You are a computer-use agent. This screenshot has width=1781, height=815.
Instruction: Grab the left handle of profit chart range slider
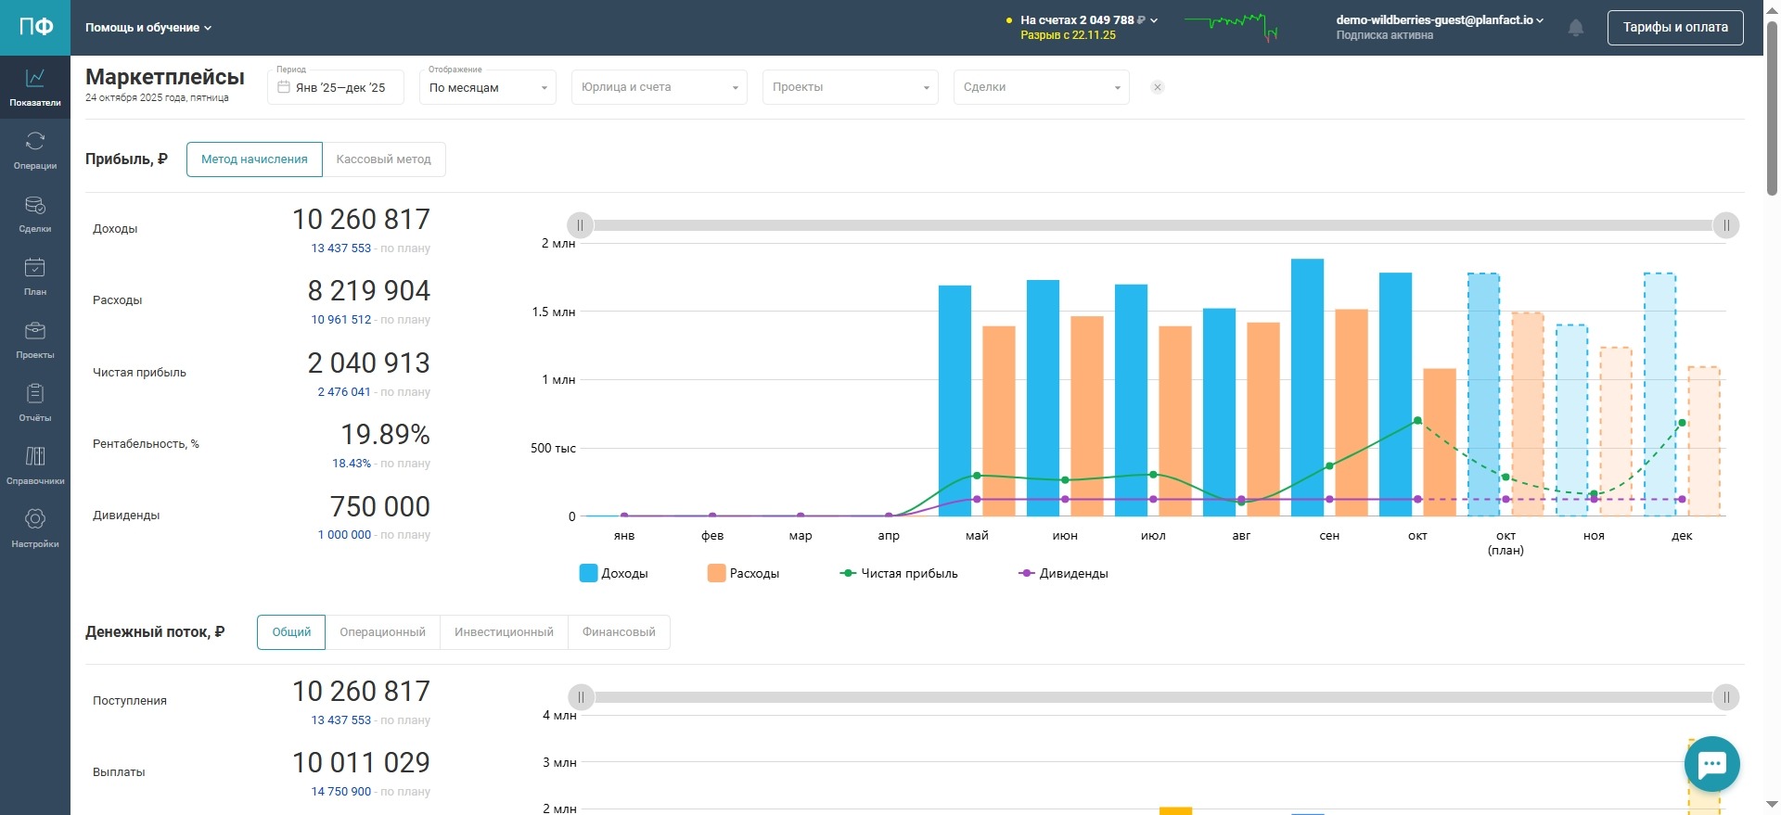point(581,225)
